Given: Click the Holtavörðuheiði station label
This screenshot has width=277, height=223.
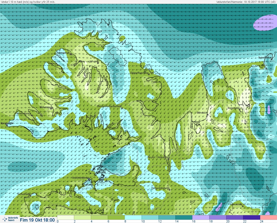Looking at the screenshot, I should coord(160,188).
